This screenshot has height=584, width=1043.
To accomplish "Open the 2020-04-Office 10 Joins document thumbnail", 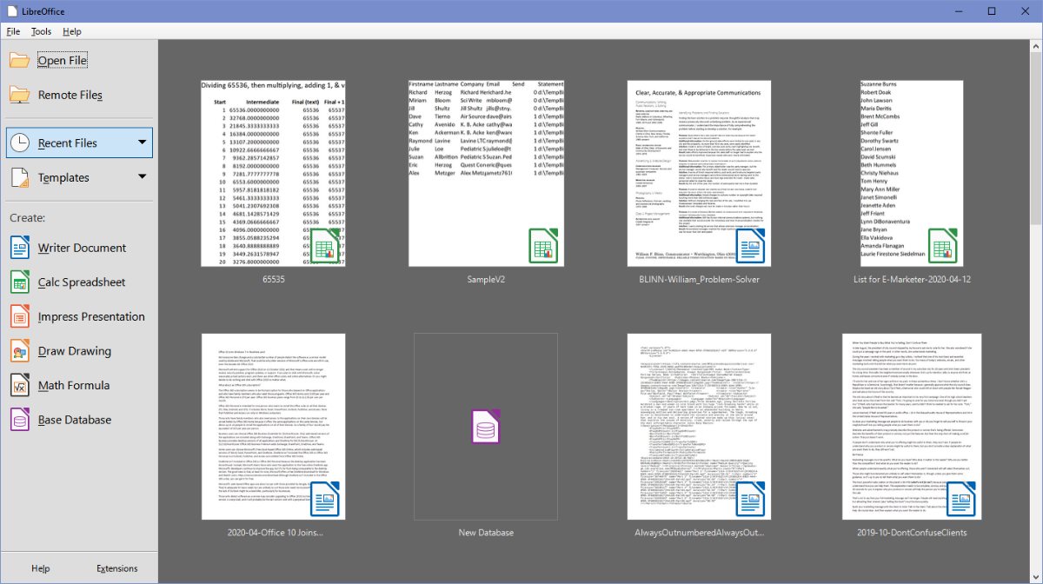I will coord(274,427).
